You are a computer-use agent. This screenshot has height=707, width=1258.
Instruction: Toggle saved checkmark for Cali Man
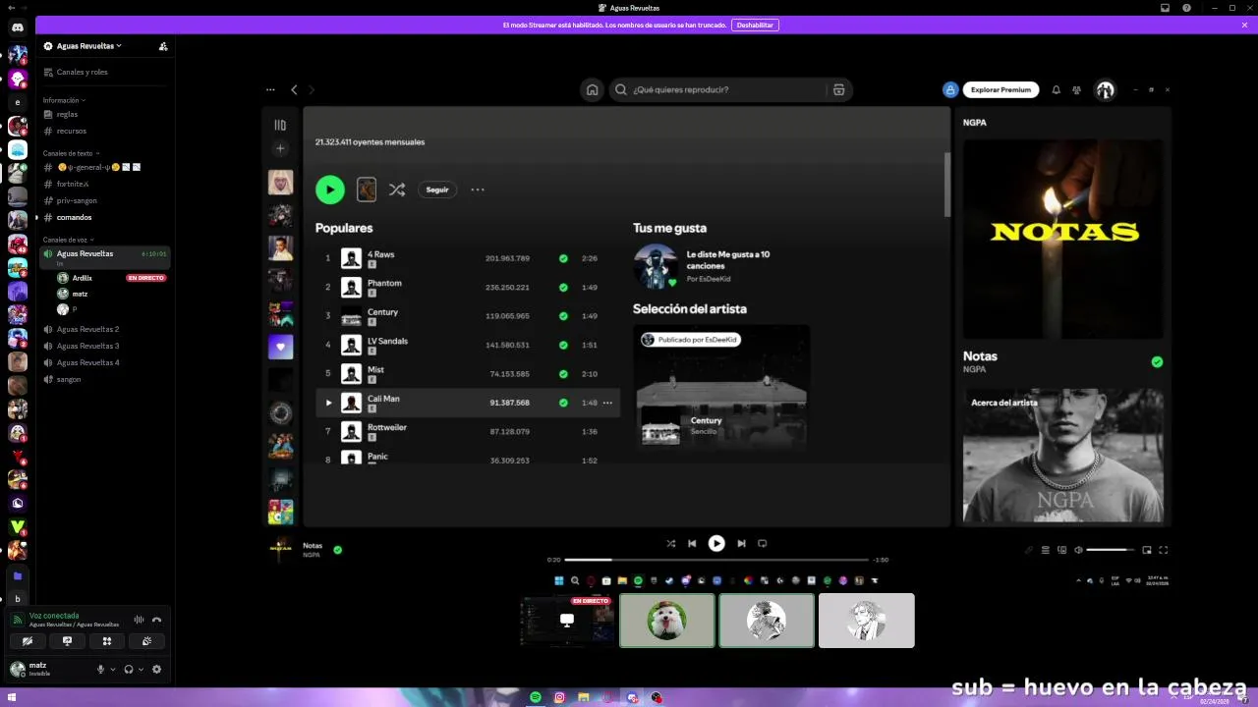pyautogui.click(x=563, y=403)
